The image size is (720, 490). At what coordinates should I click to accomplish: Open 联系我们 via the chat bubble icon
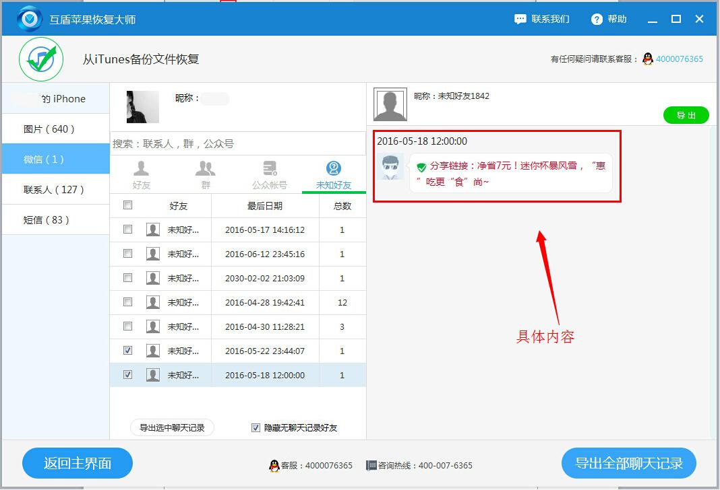(x=520, y=19)
